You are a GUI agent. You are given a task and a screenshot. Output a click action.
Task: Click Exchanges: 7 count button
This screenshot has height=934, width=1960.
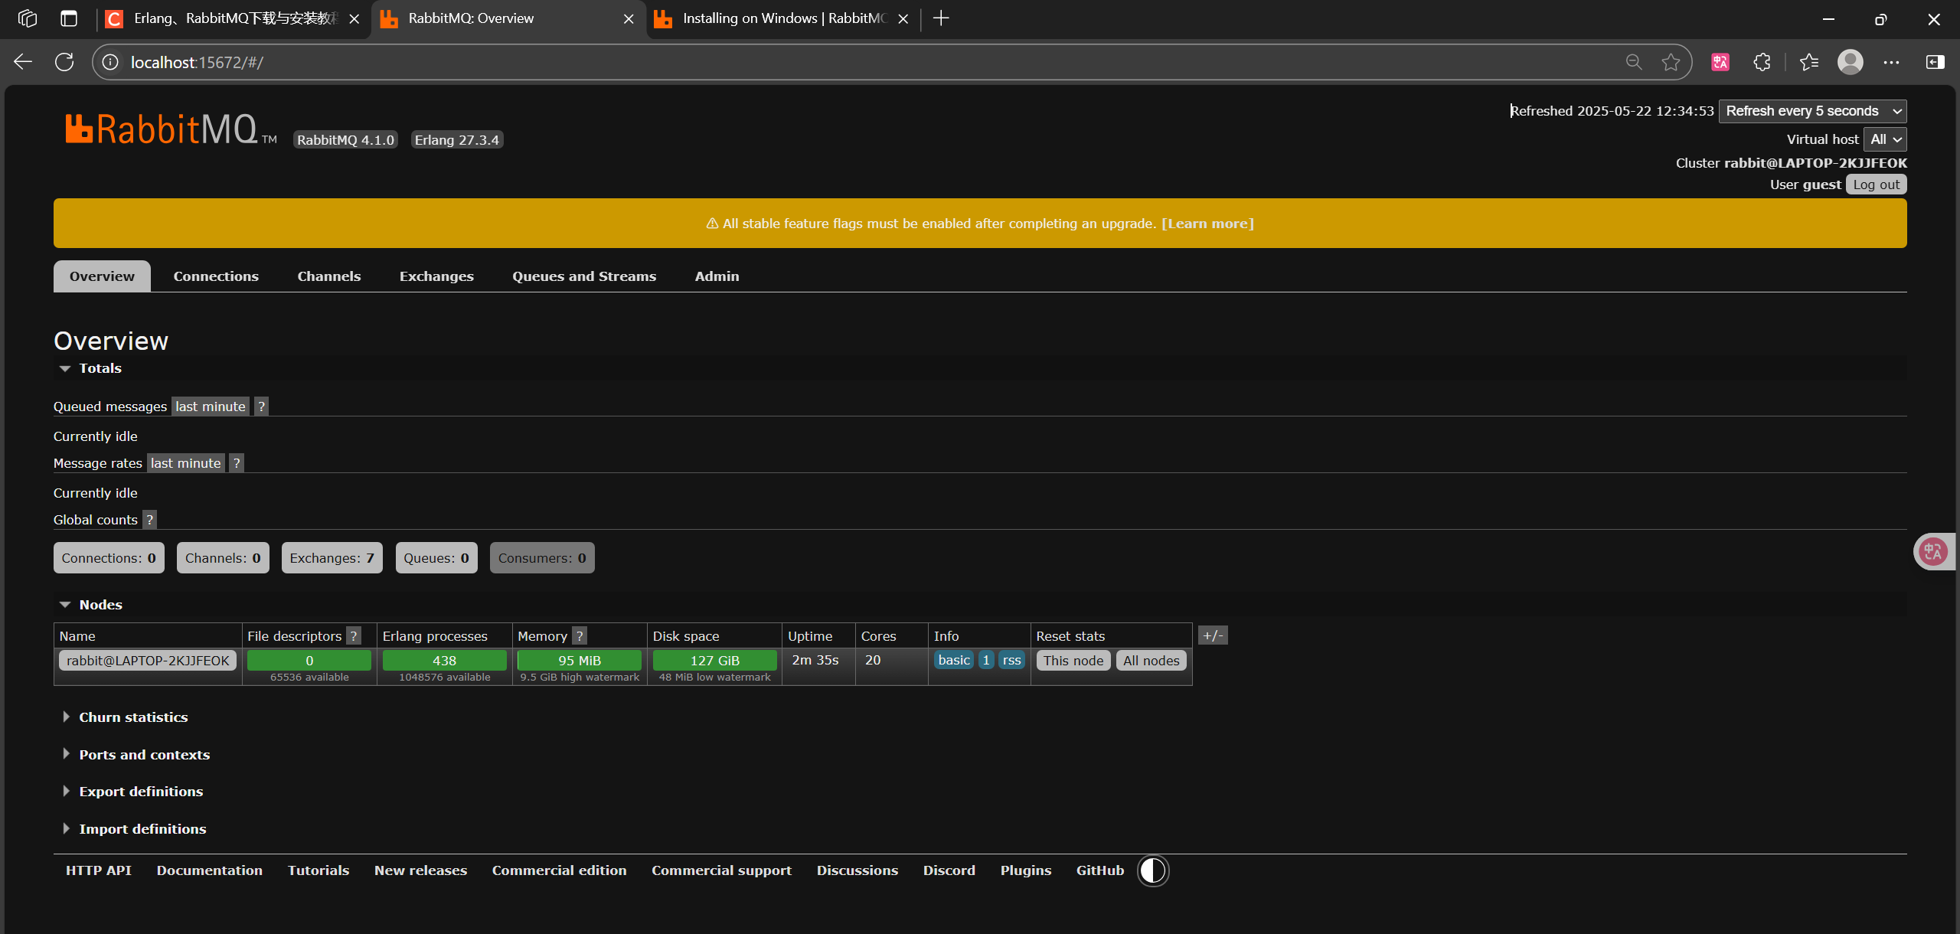[332, 558]
